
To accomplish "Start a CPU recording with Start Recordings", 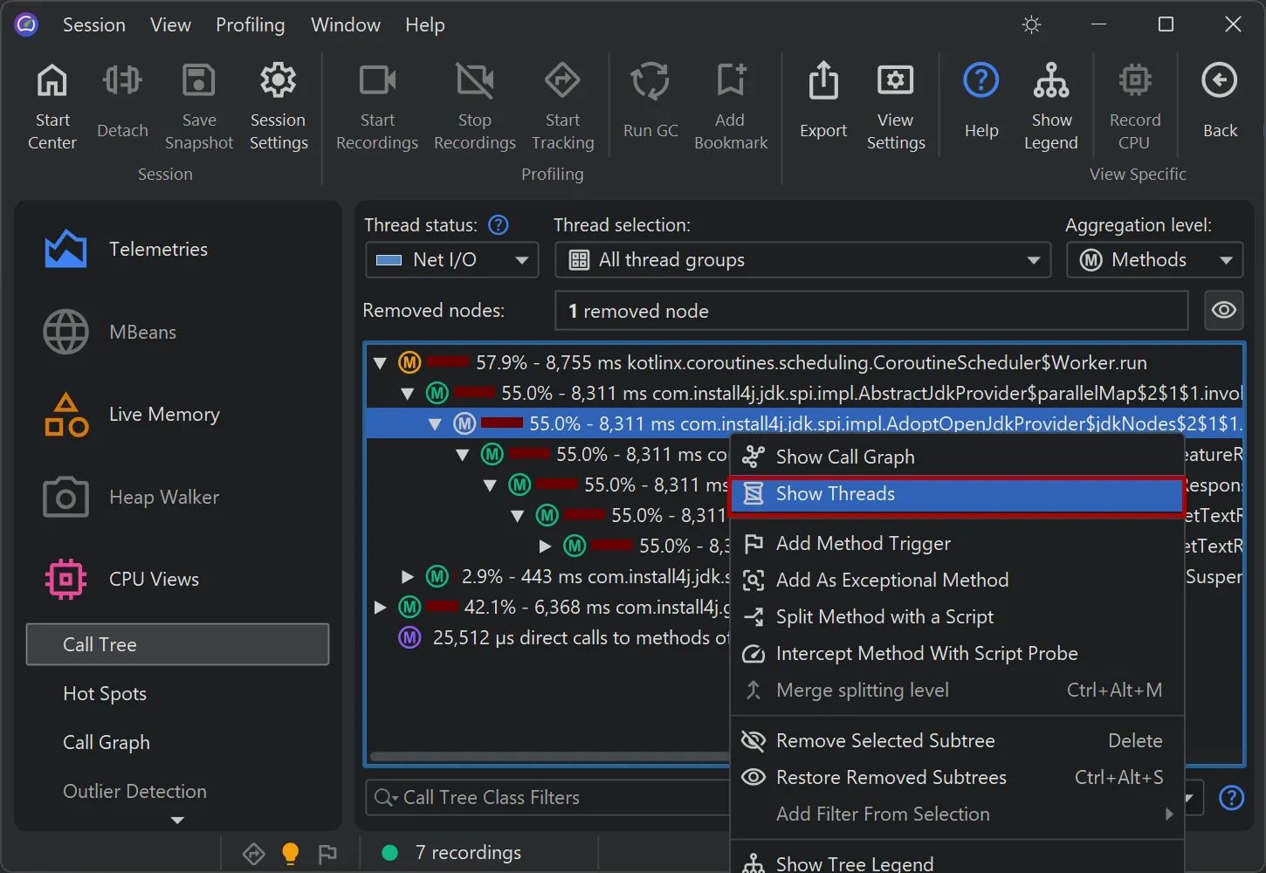I will tap(376, 104).
